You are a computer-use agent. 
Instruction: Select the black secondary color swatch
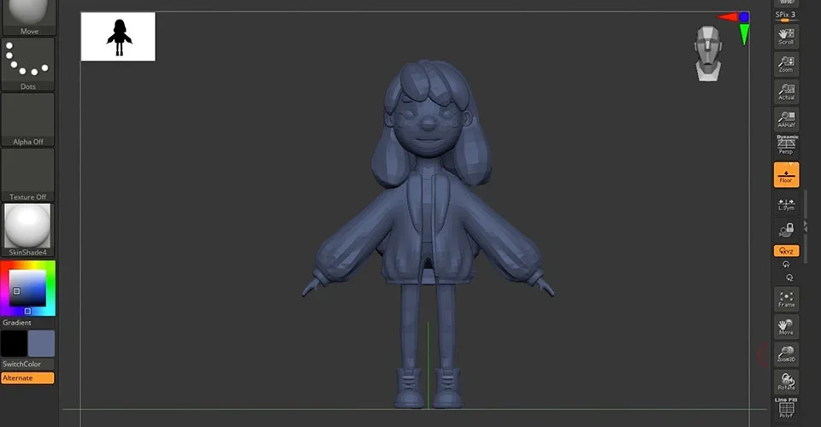(15, 343)
